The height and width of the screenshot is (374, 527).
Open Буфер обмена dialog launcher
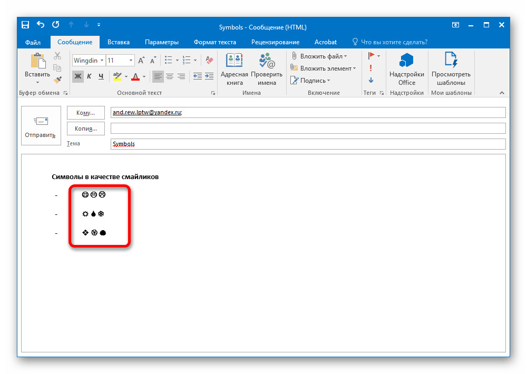(65, 93)
